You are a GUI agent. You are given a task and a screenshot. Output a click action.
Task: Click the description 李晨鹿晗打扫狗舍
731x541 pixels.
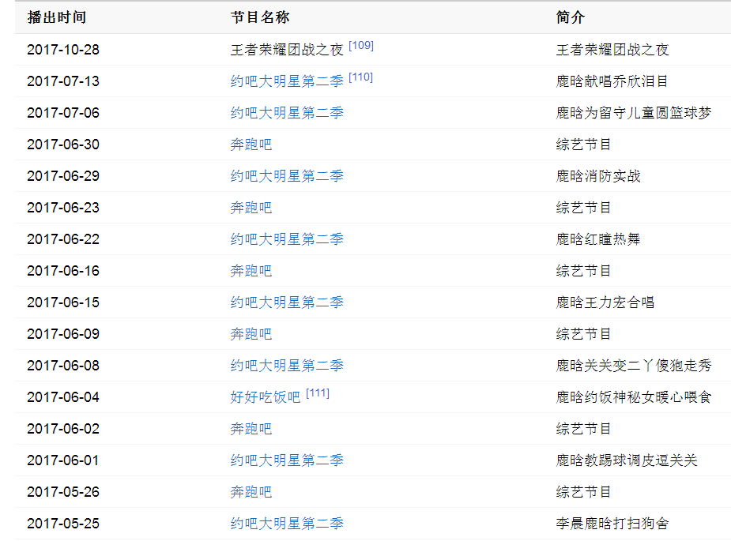click(x=612, y=524)
